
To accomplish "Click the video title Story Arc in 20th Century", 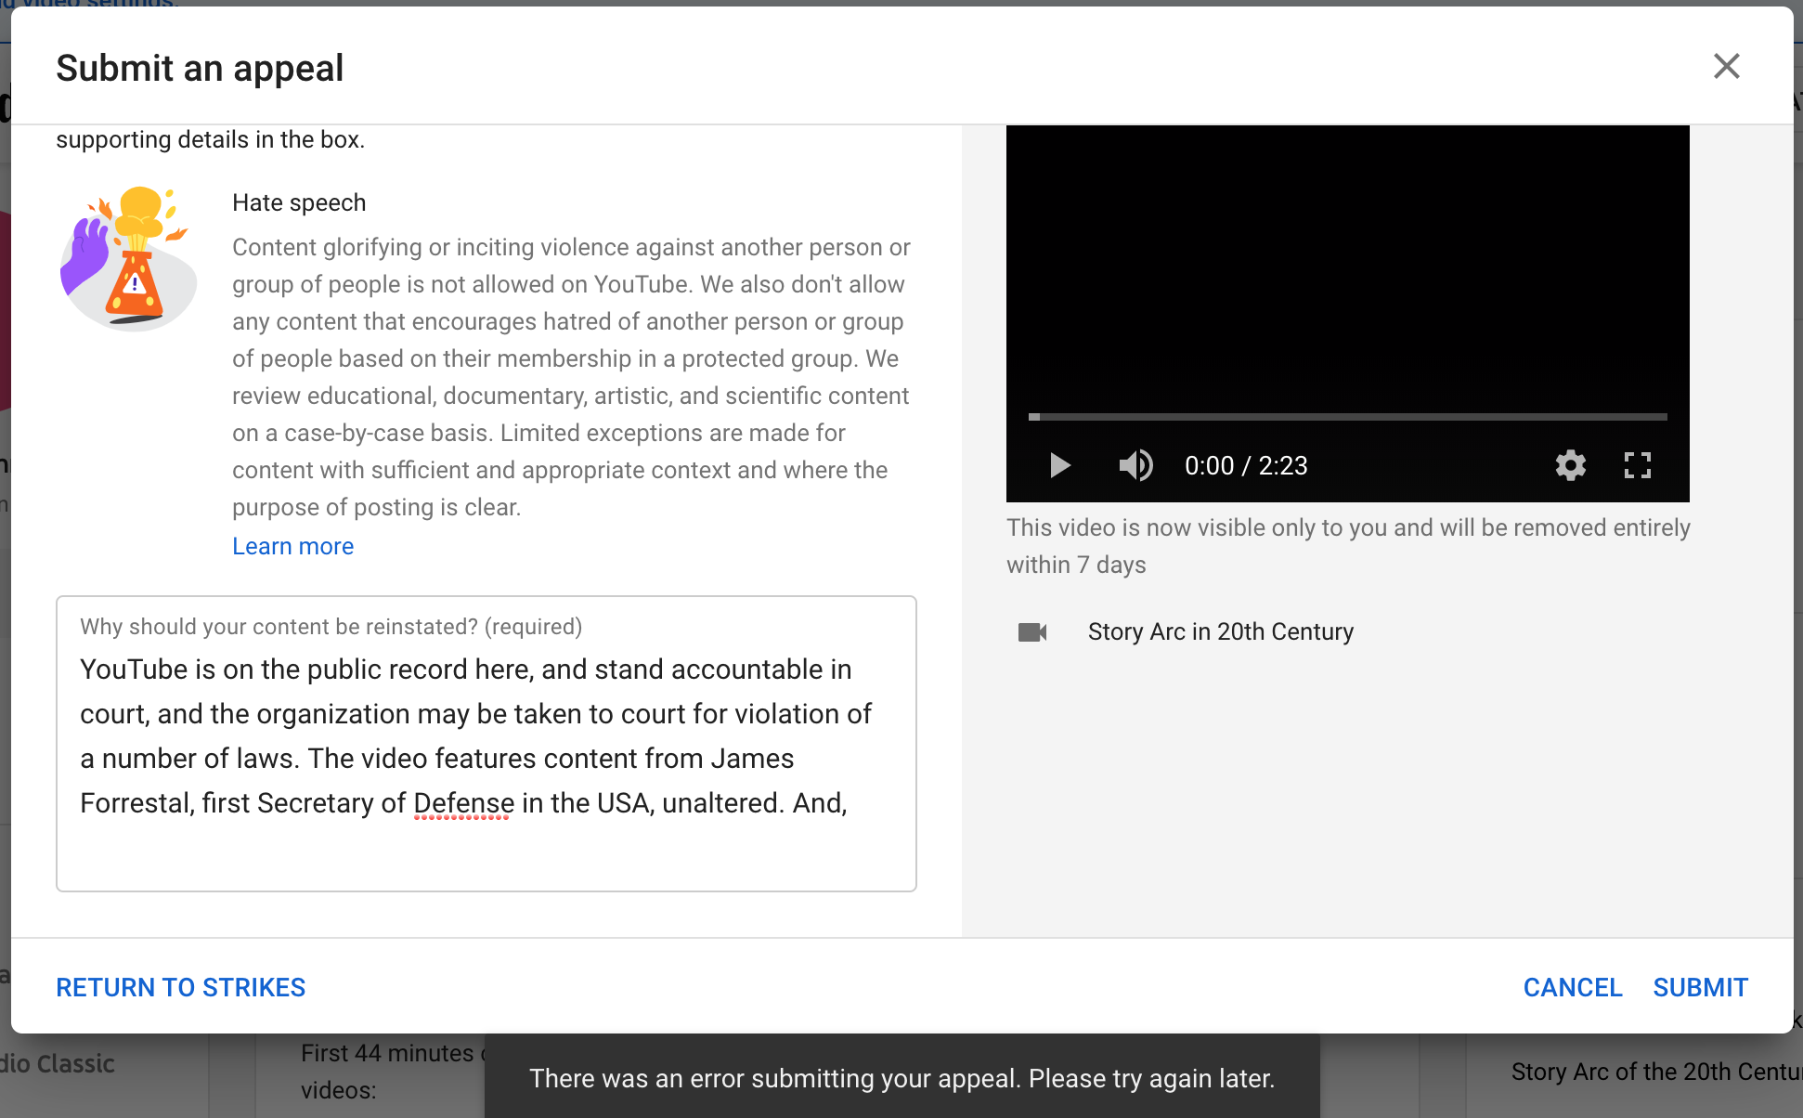I will [x=1221, y=632].
